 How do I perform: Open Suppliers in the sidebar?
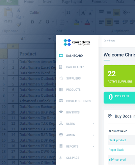tap(73, 79)
